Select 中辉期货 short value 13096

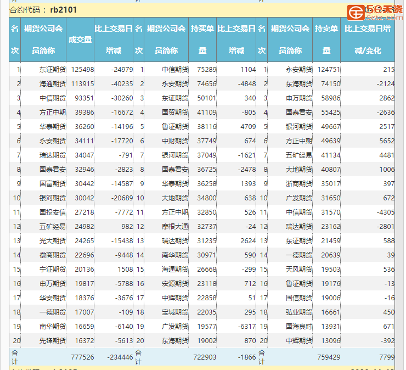pos(331,340)
